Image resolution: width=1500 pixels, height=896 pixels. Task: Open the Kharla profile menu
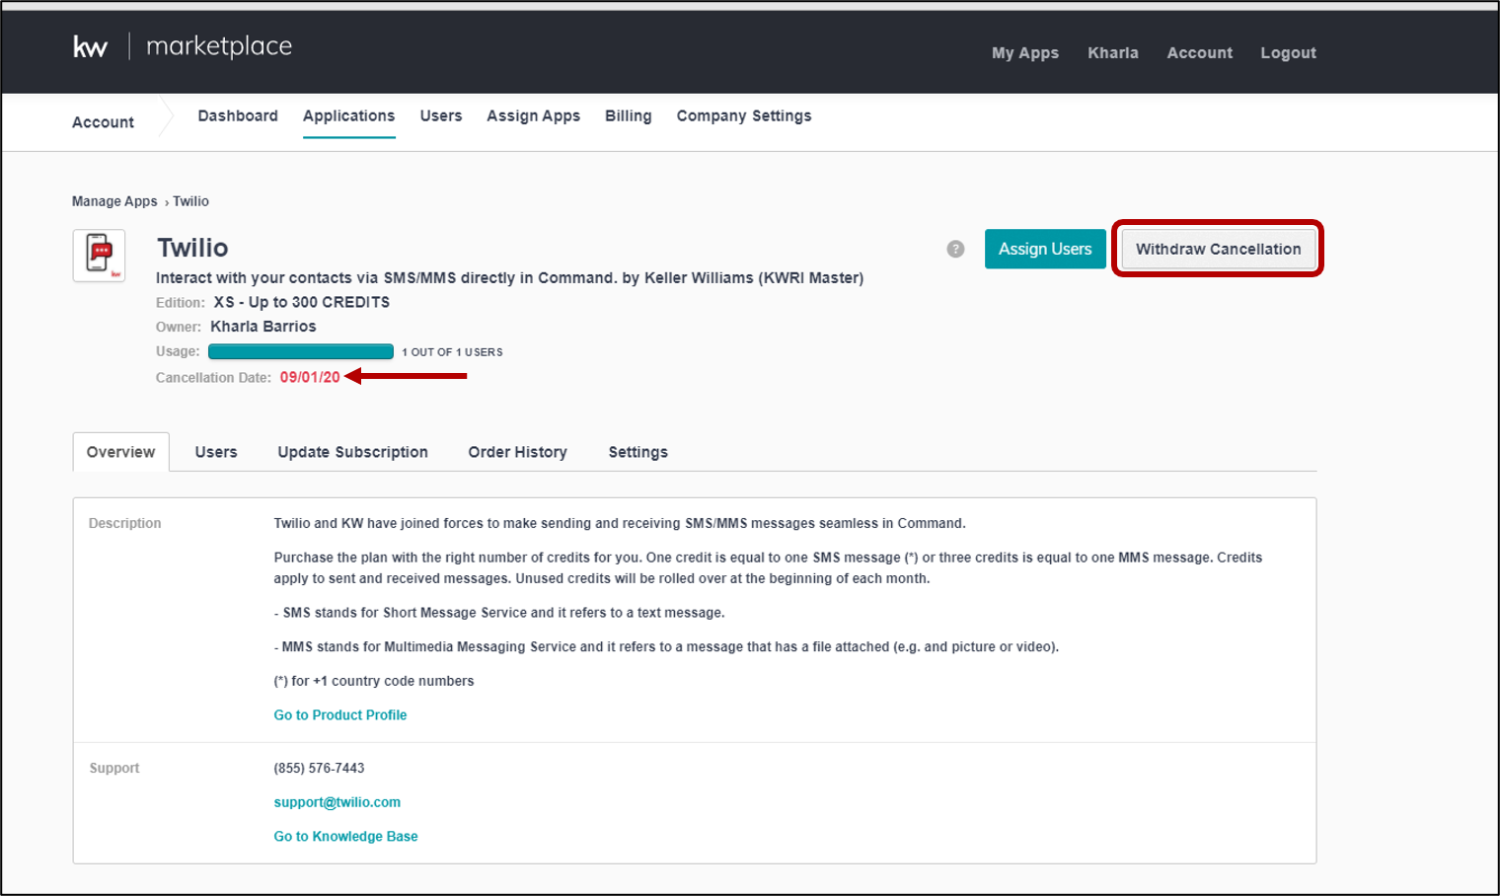(1112, 53)
